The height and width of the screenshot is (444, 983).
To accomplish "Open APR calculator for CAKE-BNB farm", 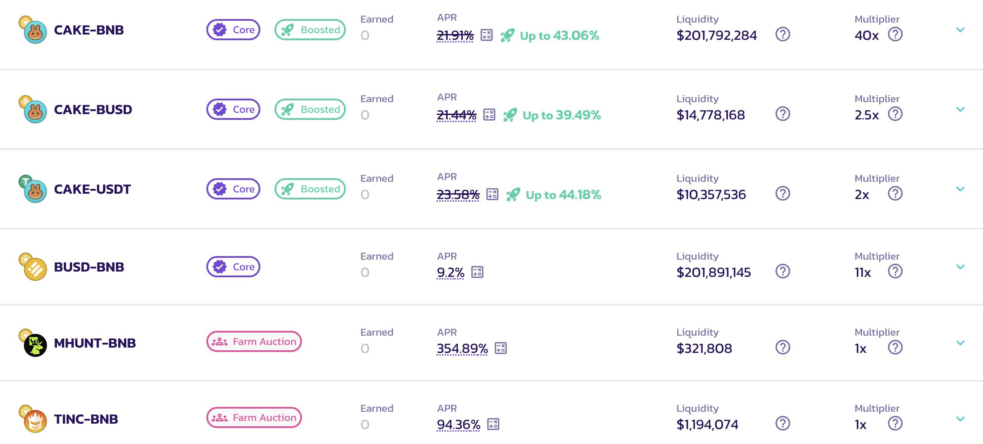I will click(x=487, y=35).
